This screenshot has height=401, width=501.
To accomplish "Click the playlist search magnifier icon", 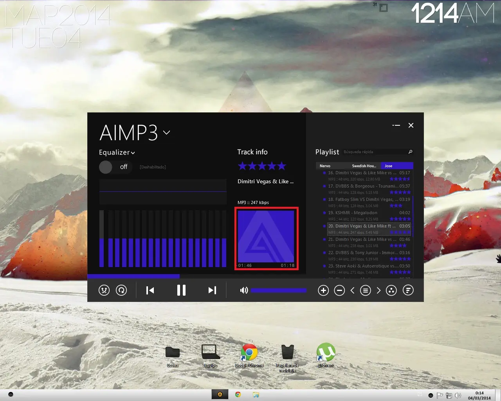I will click(x=410, y=152).
